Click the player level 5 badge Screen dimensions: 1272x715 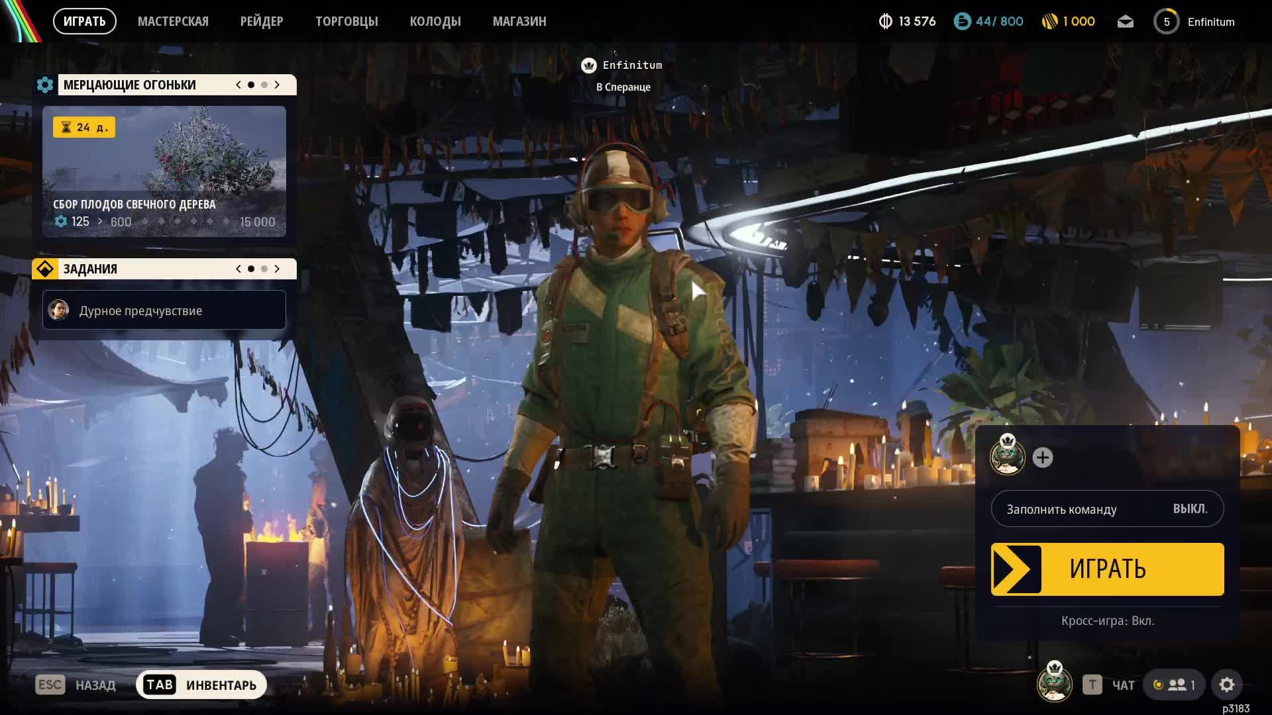click(1166, 22)
